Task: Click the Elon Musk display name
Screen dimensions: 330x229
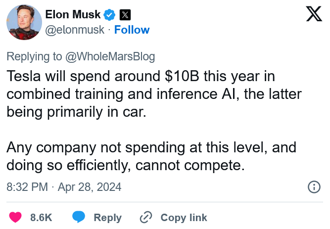Action: 73,14
